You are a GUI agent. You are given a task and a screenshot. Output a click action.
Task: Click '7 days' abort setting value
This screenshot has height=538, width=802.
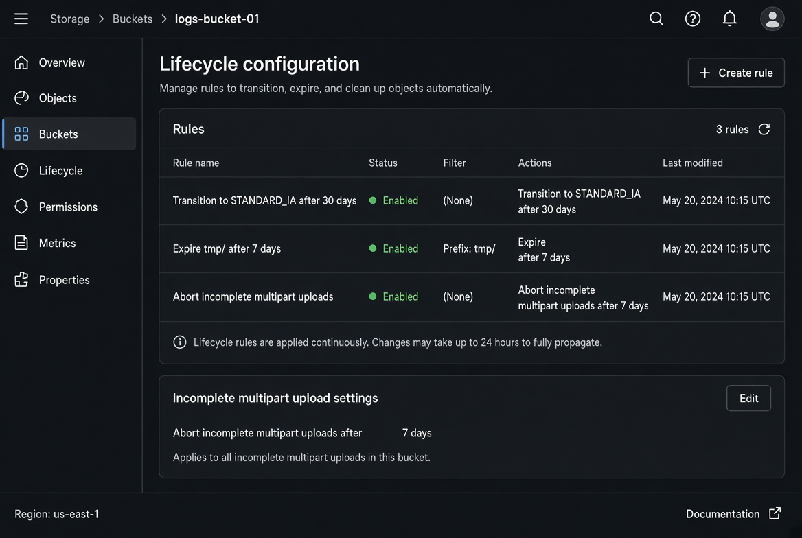pyautogui.click(x=416, y=433)
